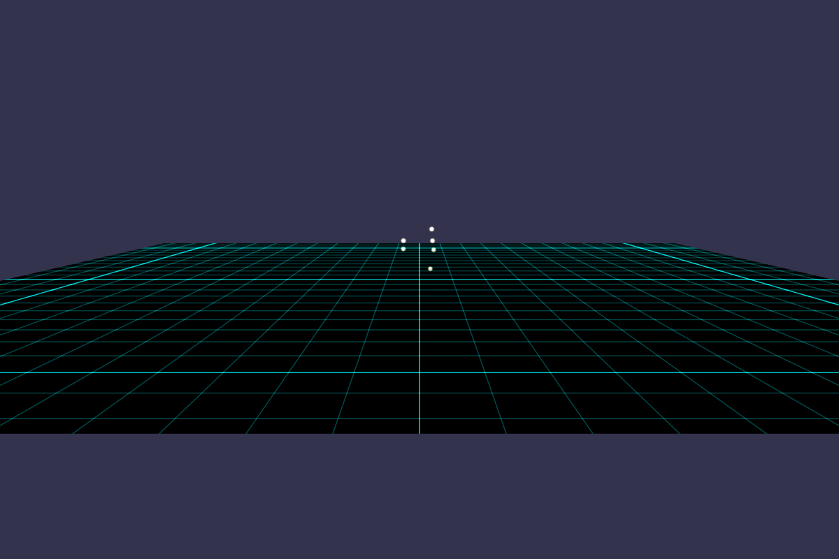This screenshot has width=839, height=559.
Task: Select the leftmost white orb of the cluster
Action: pyautogui.click(x=403, y=240)
